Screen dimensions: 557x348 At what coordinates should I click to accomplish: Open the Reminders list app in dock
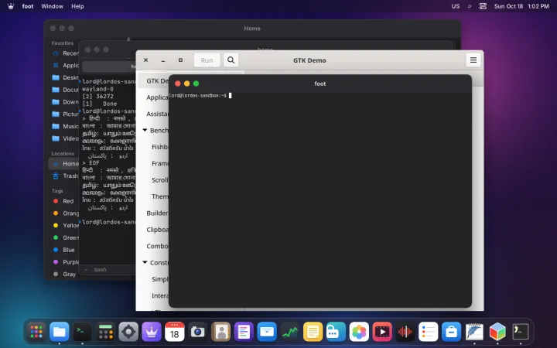[x=429, y=333]
